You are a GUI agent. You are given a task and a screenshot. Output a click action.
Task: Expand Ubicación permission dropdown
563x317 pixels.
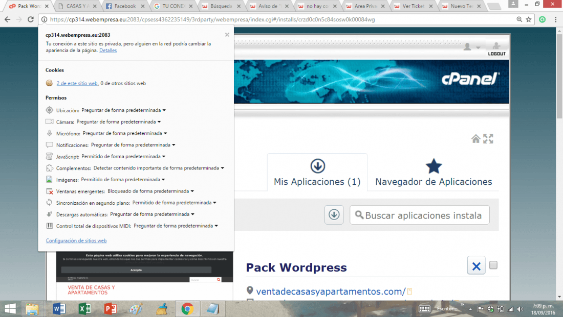tap(123, 110)
